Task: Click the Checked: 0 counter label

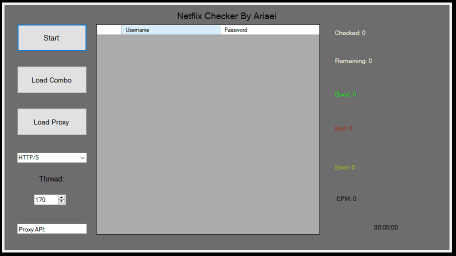Action: (350, 33)
